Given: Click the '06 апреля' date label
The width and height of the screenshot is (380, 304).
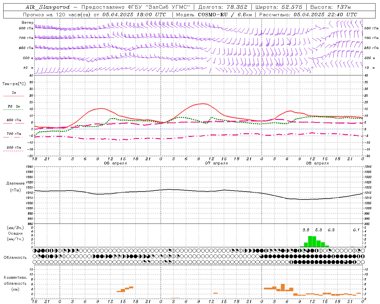Looking at the screenshot, I should [x=115, y=163].
